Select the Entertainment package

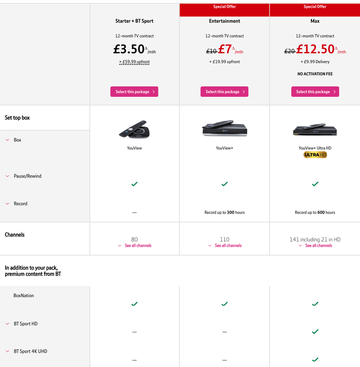click(x=224, y=91)
